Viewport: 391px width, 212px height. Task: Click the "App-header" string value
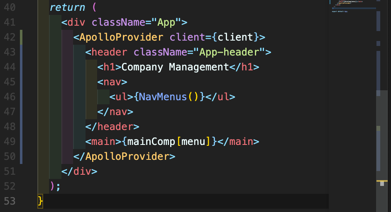(230, 52)
